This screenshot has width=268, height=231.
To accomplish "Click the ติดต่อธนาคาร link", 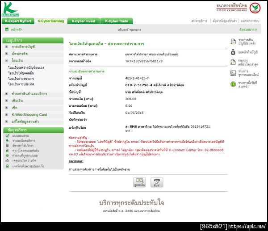I will point(248,29).
